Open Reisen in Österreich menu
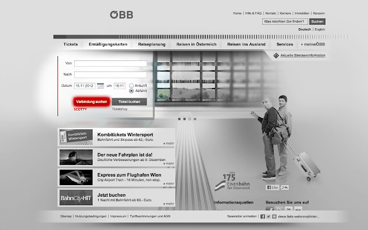This screenshot has width=368, height=230. pos(197,44)
